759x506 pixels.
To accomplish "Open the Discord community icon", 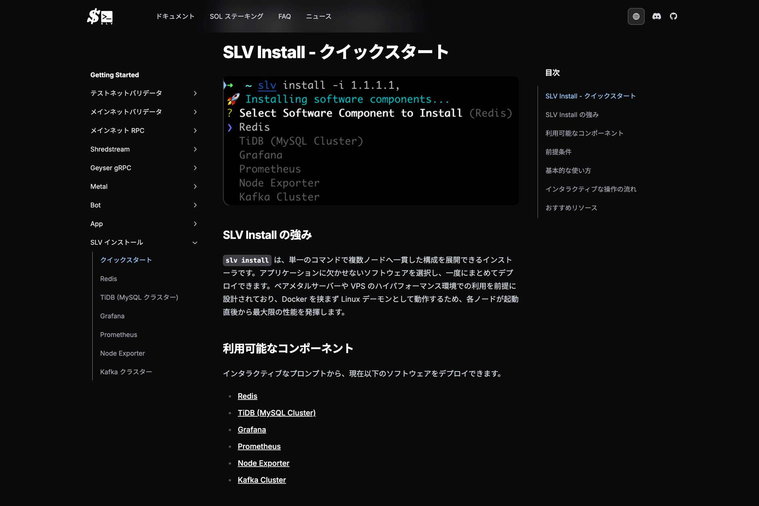I will click(x=657, y=16).
